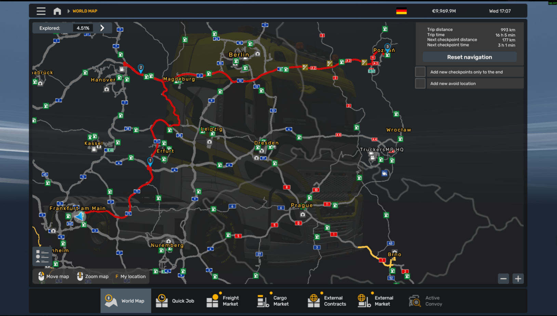
Task: Click the WORLD MAP breadcrumb arrow
Action: [x=69, y=11]
